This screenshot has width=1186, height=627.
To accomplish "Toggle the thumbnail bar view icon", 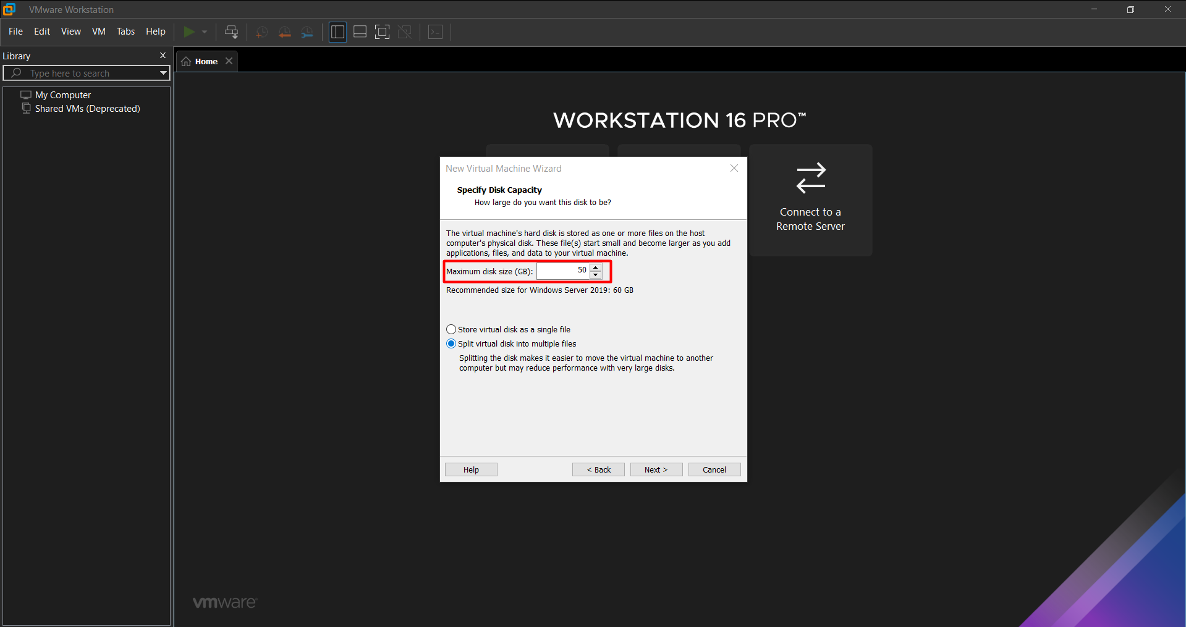I will tap(360, 32).
